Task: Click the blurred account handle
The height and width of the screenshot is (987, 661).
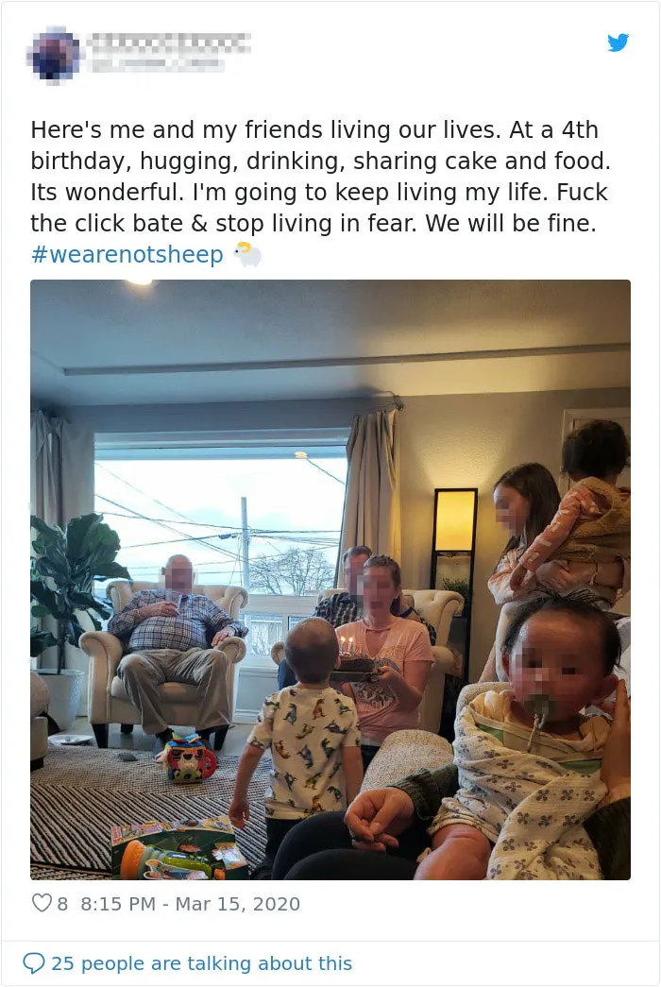Action: 158,63
